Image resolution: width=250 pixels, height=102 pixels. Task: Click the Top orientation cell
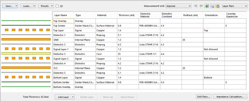click(x=214, y=30)
